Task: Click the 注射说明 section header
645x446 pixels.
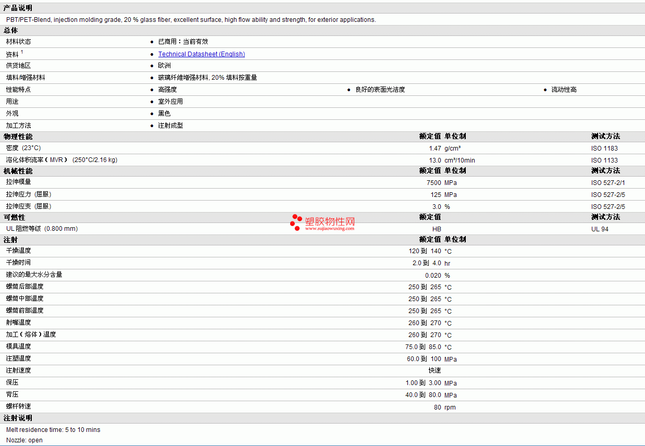Action: click(18, 418)
